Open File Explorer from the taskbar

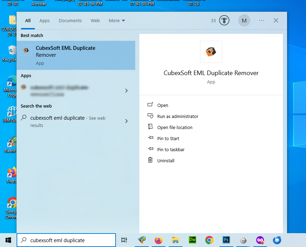(x=175, y=240)
